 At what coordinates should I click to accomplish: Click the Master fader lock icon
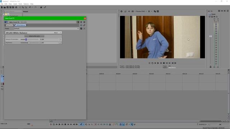[x=211, y=67]
